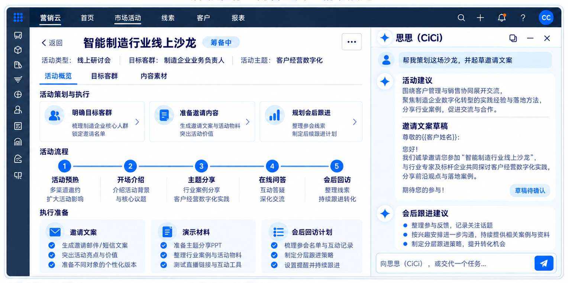Click the 草稿待确认 button

[530, 191]
